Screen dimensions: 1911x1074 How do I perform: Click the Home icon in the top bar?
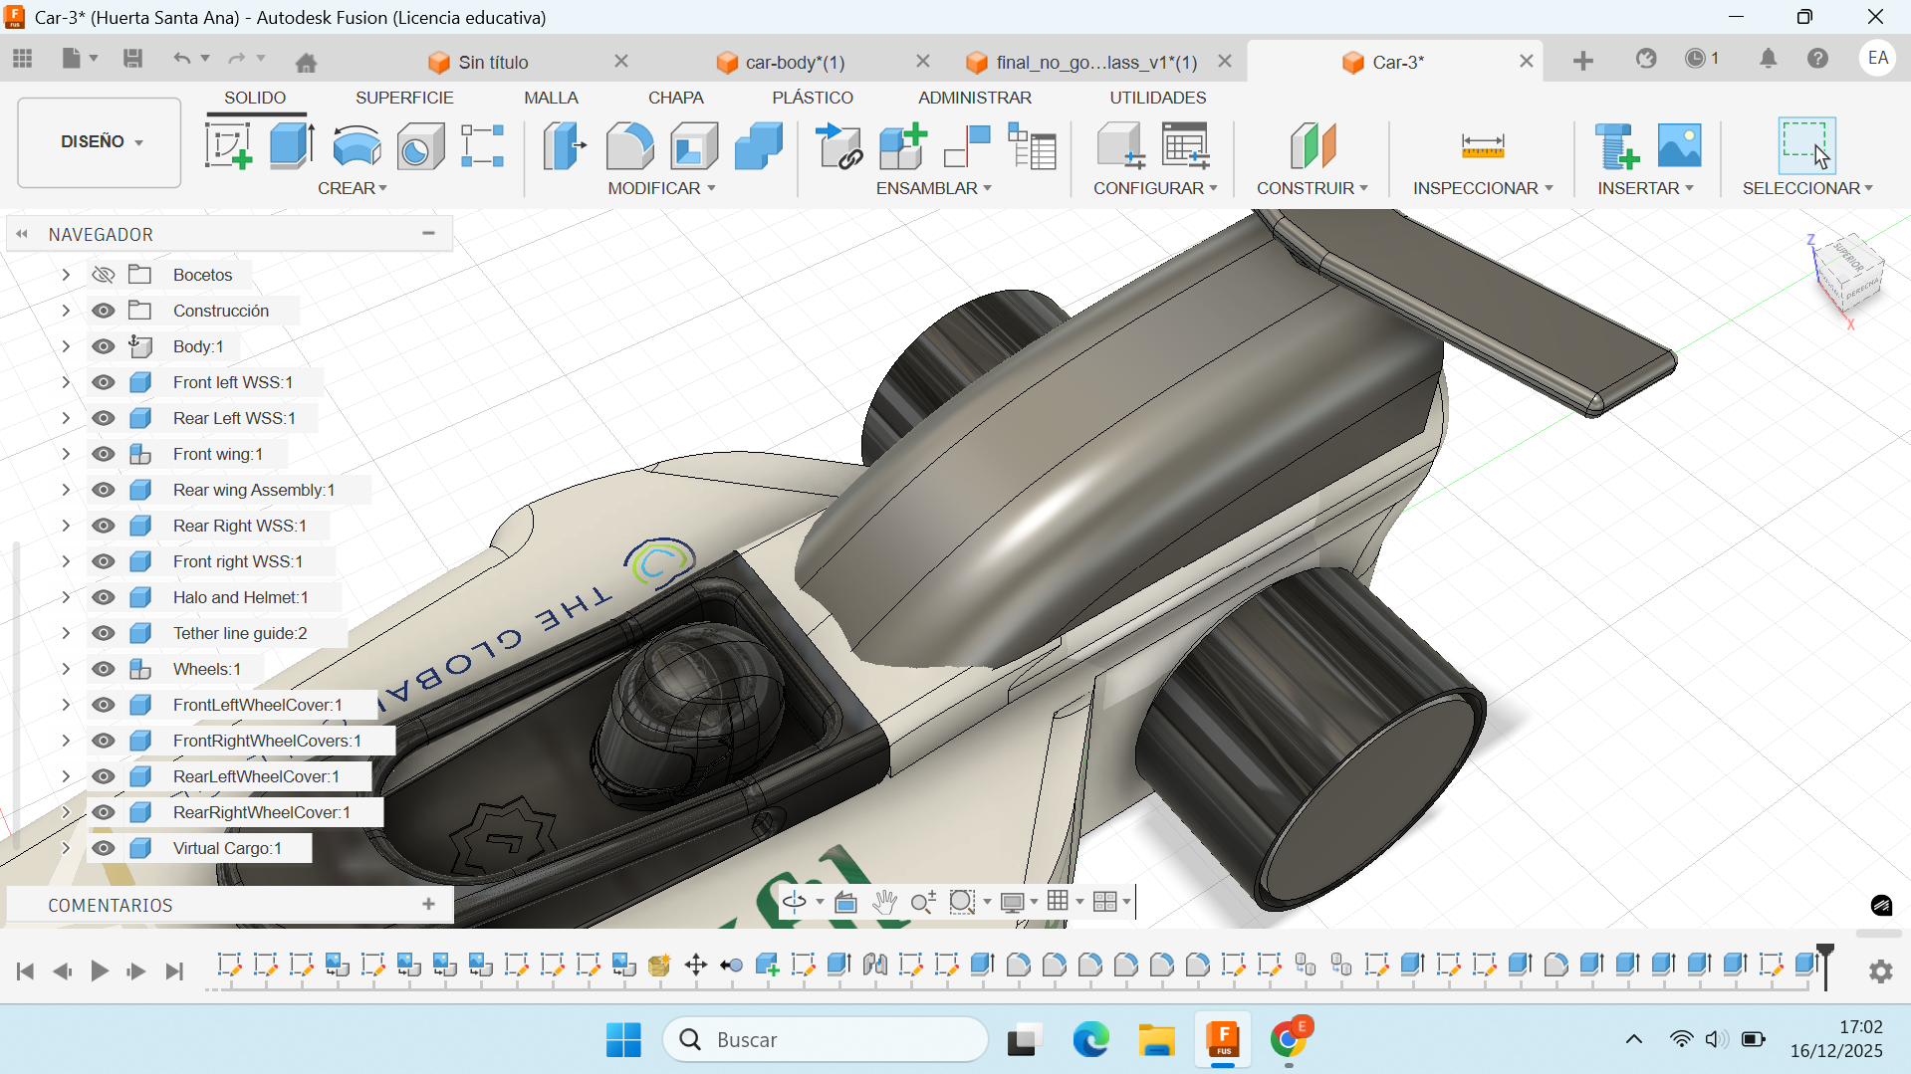point(306,62)
